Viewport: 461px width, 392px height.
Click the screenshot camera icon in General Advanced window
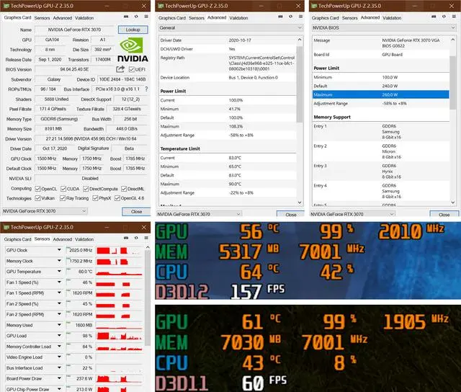[280, 17]
